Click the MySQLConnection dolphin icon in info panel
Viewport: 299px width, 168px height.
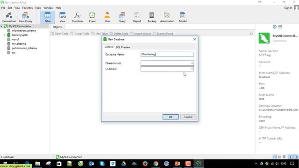click(264, 38)
